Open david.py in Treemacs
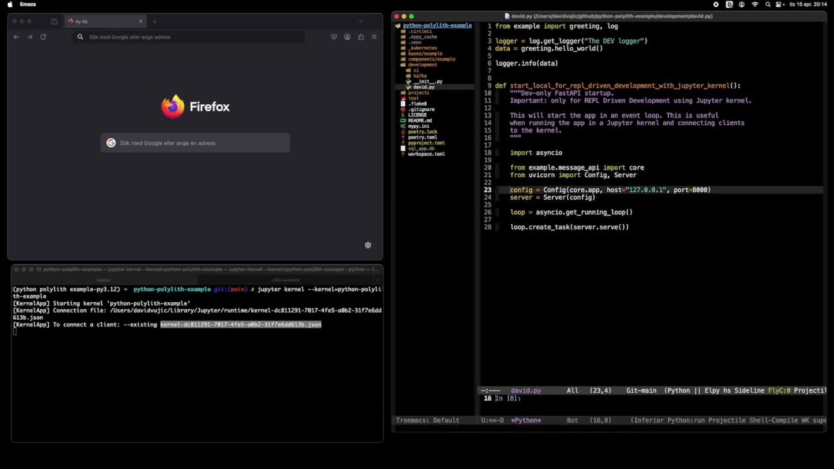The height and width of the screenshot is (469, 834). coord(424,87)
